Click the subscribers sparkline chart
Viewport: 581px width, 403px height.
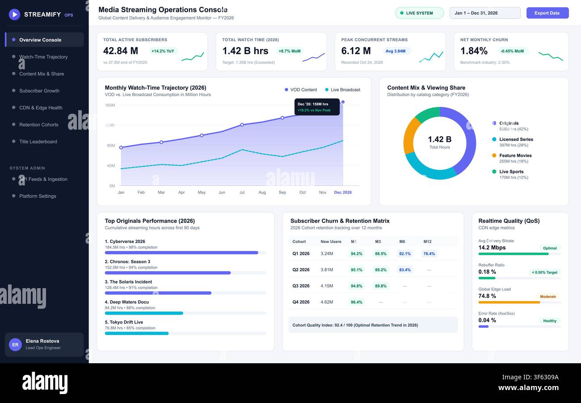click(193, 57)
